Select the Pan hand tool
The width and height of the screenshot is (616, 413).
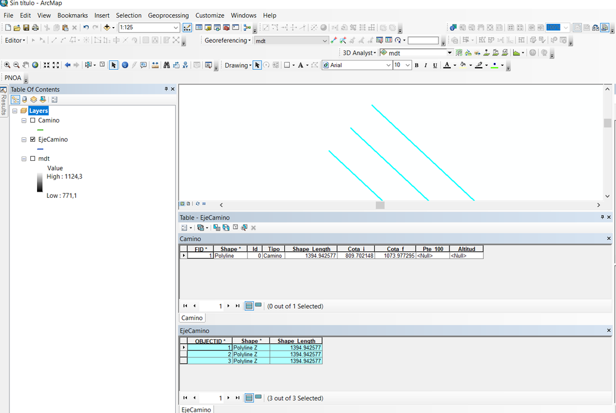click(26, 65)
